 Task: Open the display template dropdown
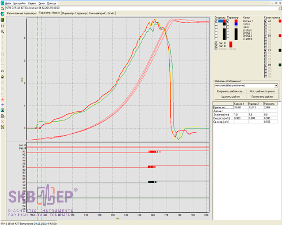[276, 85]
